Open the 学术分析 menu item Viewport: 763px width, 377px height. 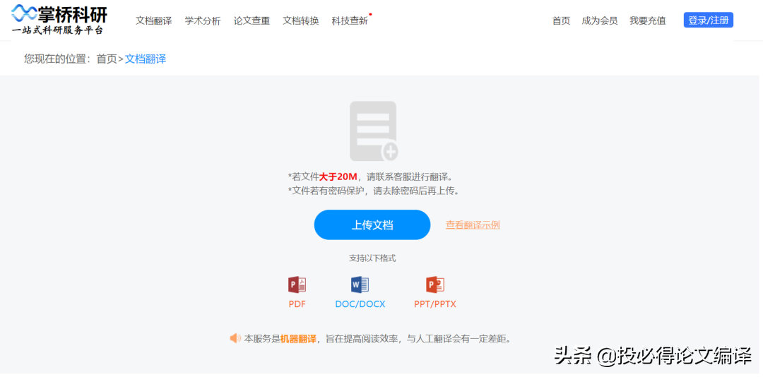203,21
